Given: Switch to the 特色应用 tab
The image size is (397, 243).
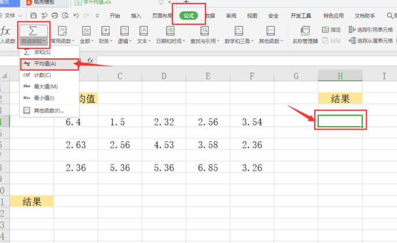Looking at the screenshot, I should coord(333,16).
